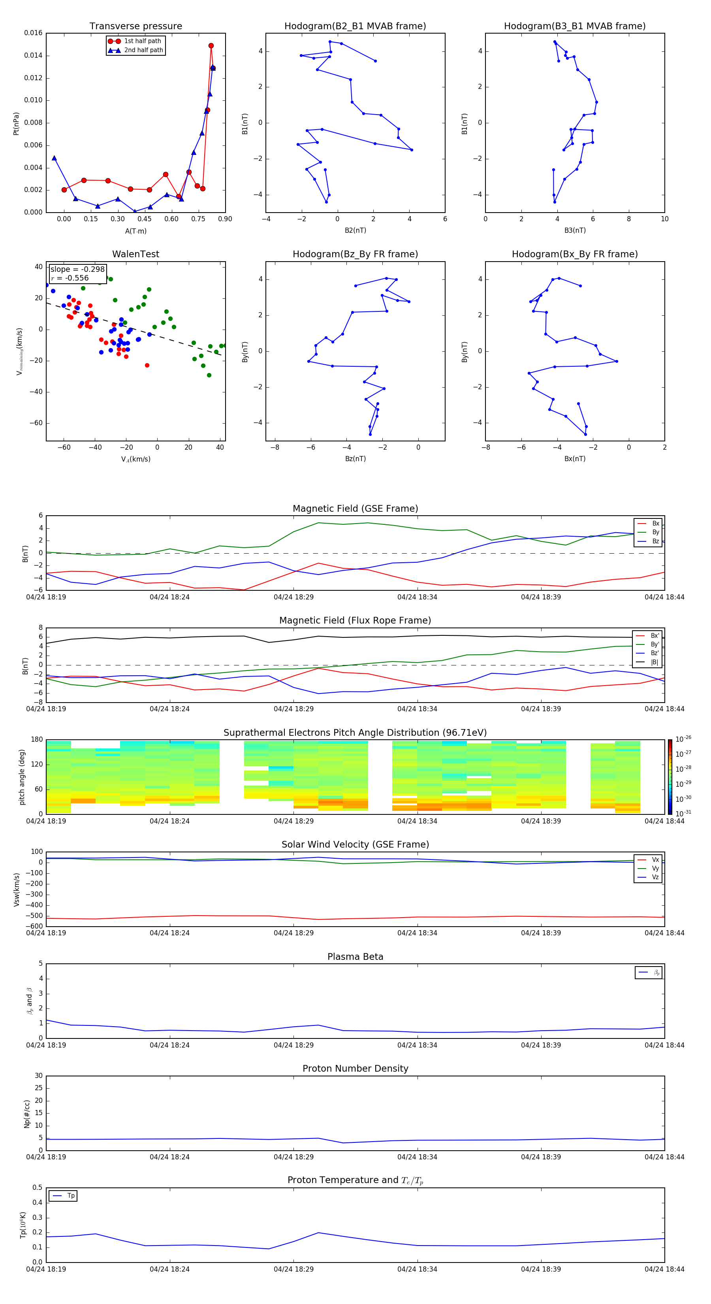Viewport: 711px width, 1304px height.
Task: Click 'By' in GSE magnetic field legend
Action: tap(648, 532)
